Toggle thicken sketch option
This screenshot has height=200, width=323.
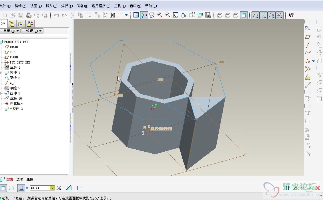tap(79, 188)
